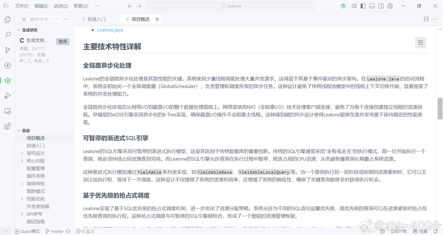Expand the 核心功能 tree node

click(x=22, y=161)
